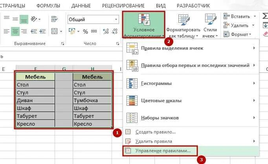268x164 pixels.
Task: Open Гистограммы submenu
Action: coord(191,83)
